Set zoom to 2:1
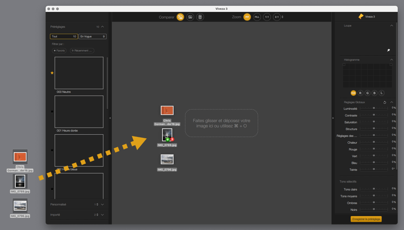The height and width of the screenshot is (230, 404). click(277, 17)
